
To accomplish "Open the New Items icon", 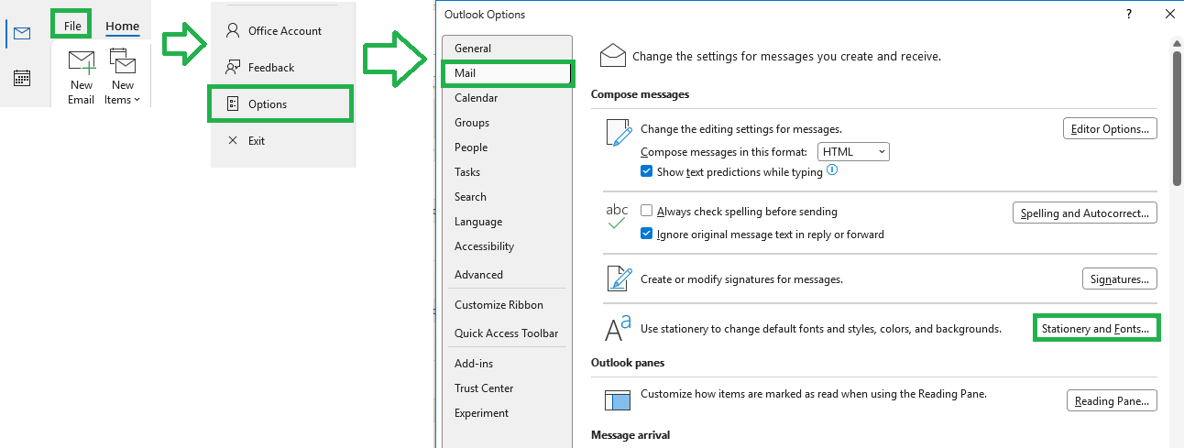I will pyautogui.click(x=122, y=61).
